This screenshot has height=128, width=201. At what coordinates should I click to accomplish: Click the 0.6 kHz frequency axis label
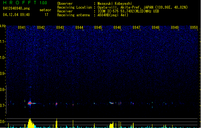(x=3, y=122)
